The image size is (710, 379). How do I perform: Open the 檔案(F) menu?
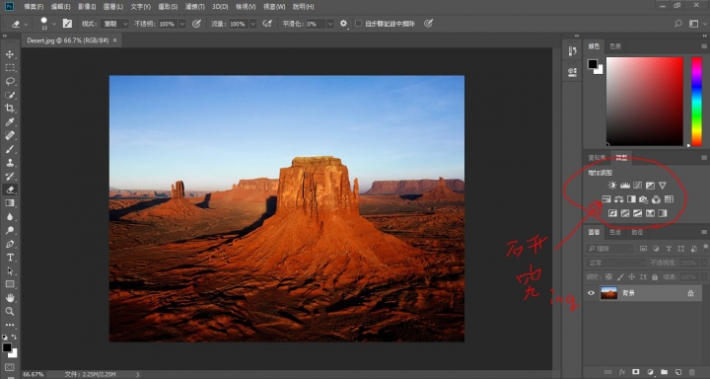[x=34, y=7]
